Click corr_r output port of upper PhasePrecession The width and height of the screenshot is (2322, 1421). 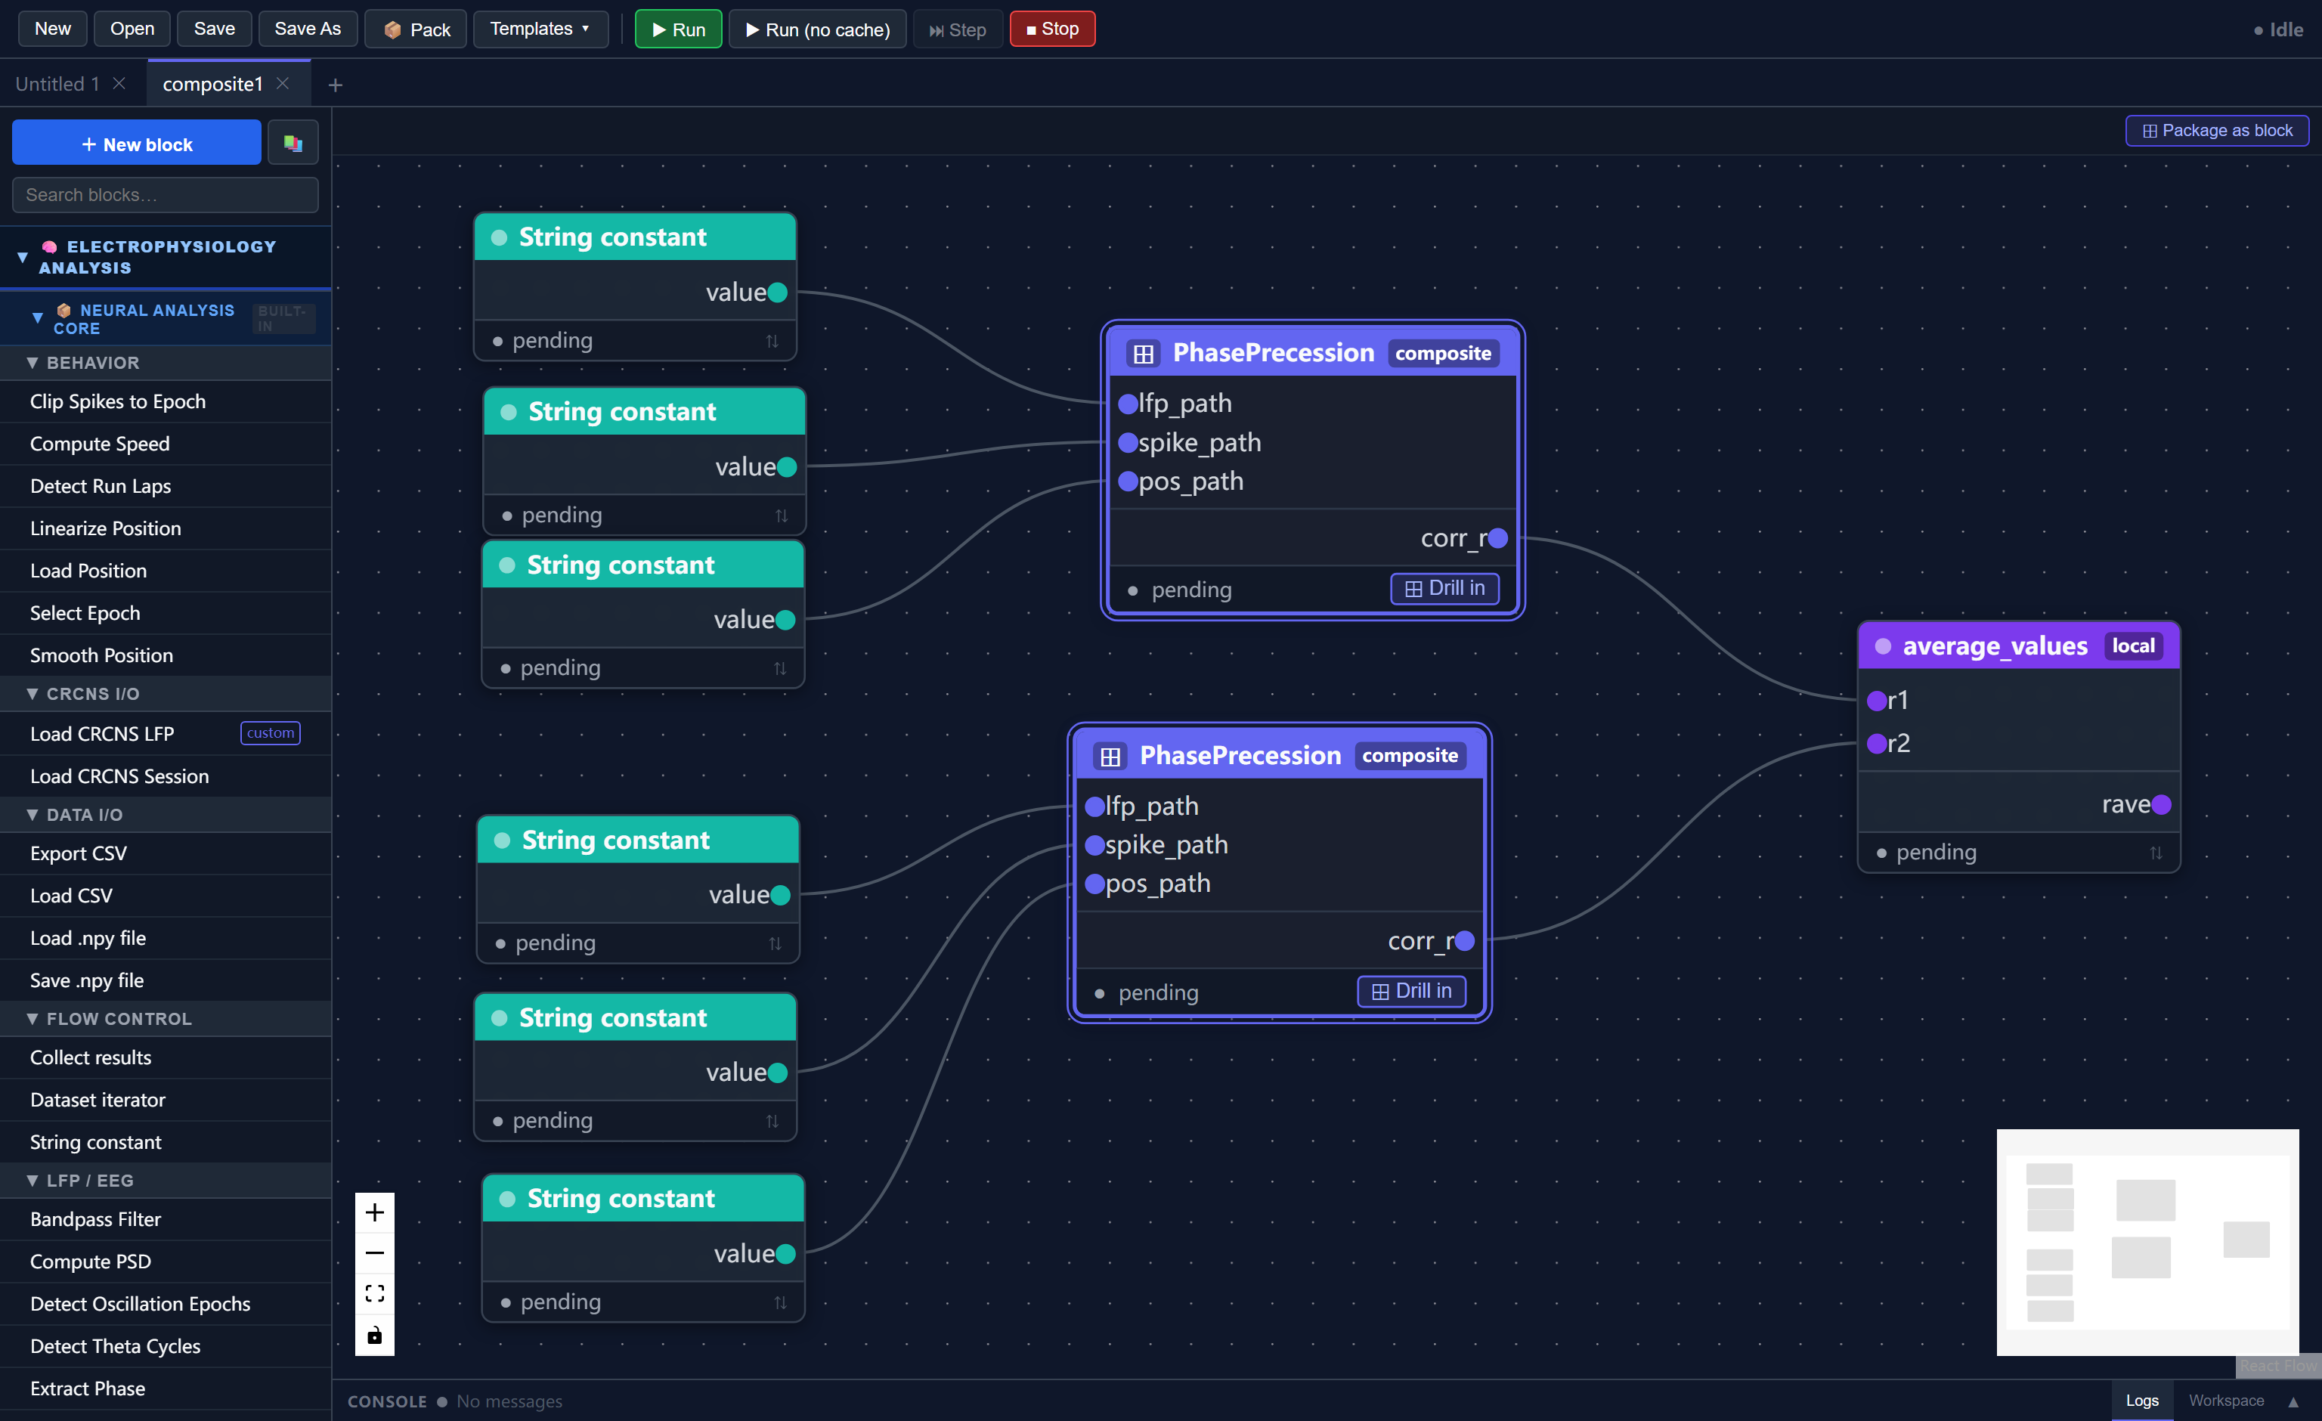click(x=1497, y=538)
